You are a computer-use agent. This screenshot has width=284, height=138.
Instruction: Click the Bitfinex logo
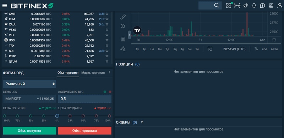pos(32,6)
